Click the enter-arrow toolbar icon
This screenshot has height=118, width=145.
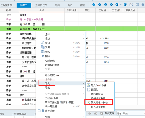point(137,5)
